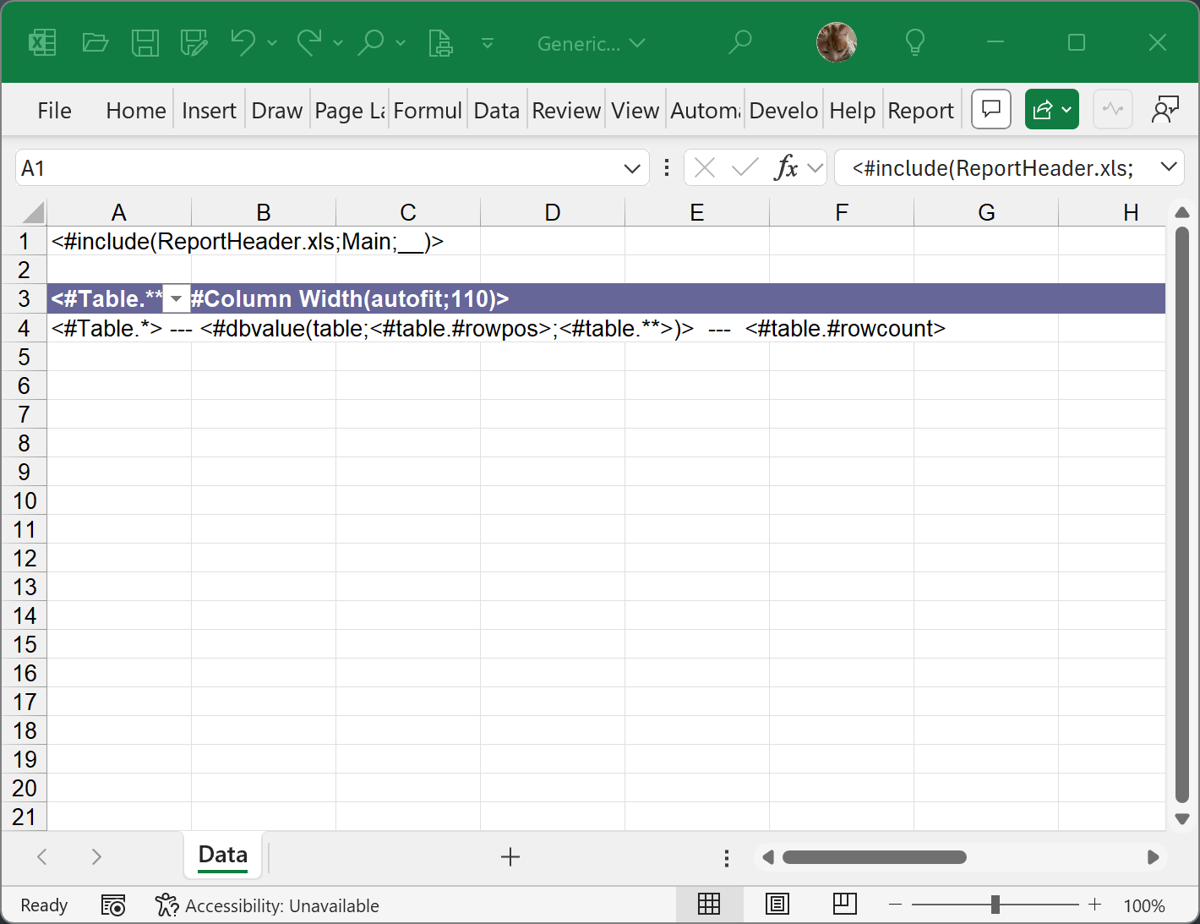Click the lightbulb icon in the title bar
The image size is (1200, 924).
pyautogui.click(x=914, y=42)
